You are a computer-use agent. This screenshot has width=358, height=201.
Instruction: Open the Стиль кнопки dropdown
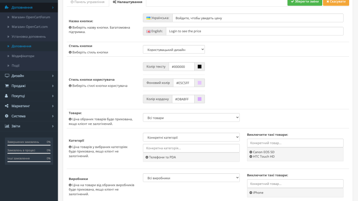pos(174,50)
